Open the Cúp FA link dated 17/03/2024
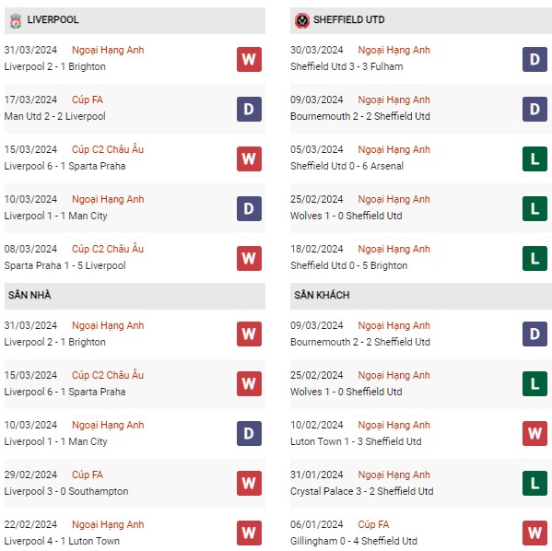Screen dimensions: 552x551 click(x=88, y=100)
